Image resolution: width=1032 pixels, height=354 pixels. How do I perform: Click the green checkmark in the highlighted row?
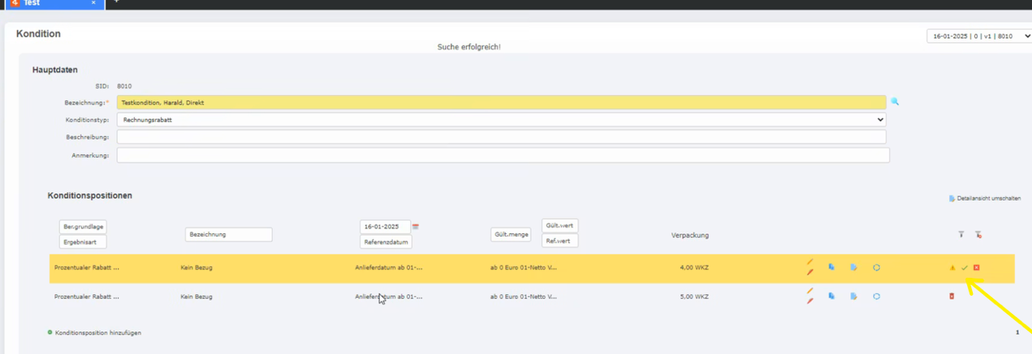pyautogui.click(x=965, y=268)
